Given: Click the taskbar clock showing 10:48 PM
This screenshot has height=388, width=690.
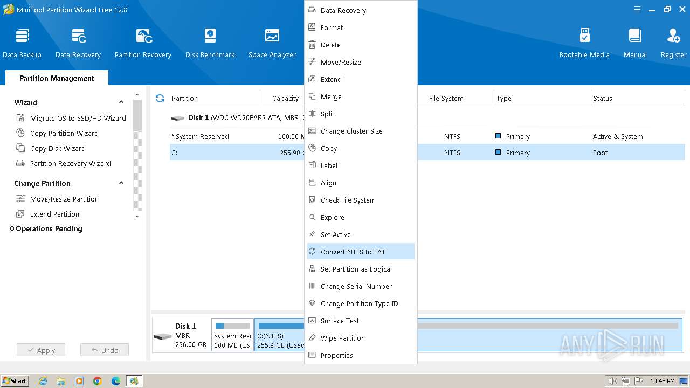Looking at the screenshot, I should [x=662, y=381].
